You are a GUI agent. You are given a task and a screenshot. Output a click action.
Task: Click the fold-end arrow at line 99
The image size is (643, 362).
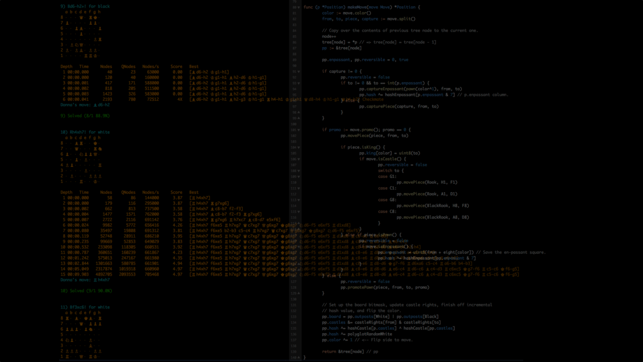[x=299, y=118]
